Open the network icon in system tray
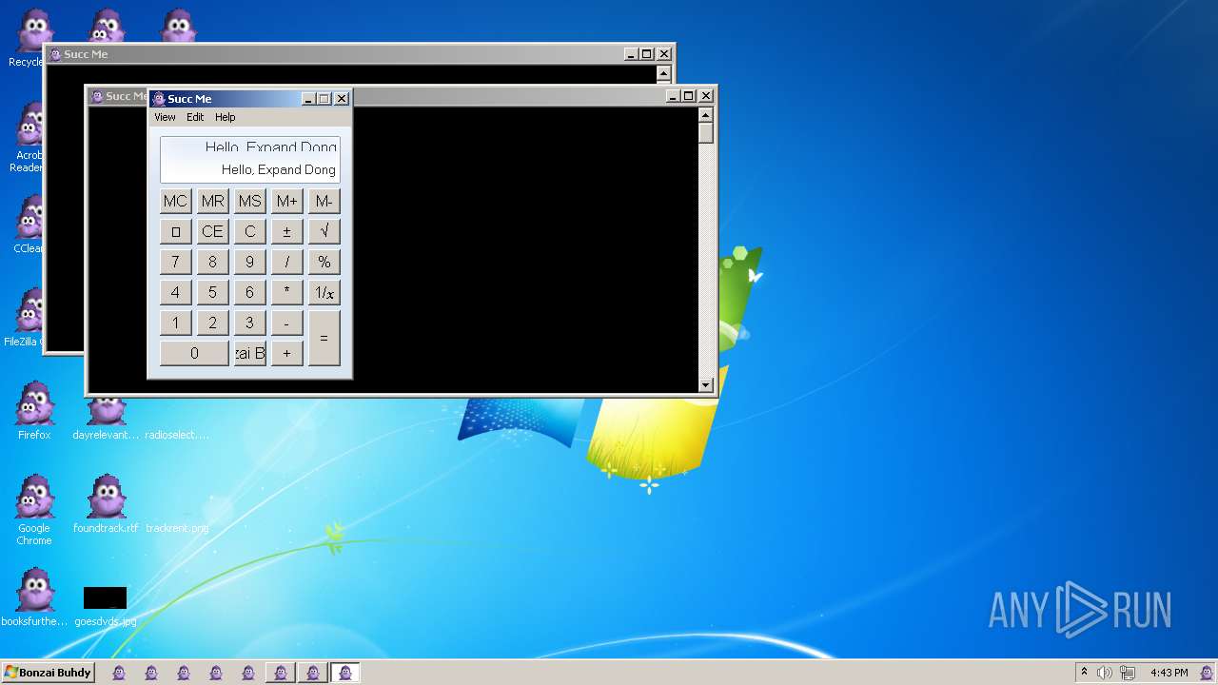Image resolution: width=1218 pixels, height=685 pixels. pyautogui.click(x=1127, y=673)
